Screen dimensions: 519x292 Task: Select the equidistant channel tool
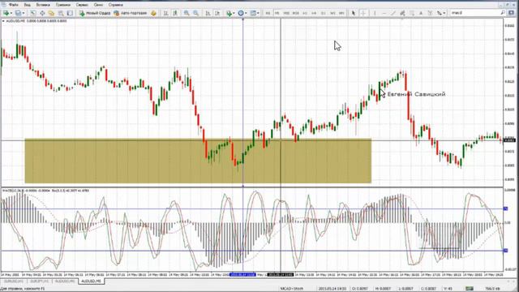tap(402, 13)
